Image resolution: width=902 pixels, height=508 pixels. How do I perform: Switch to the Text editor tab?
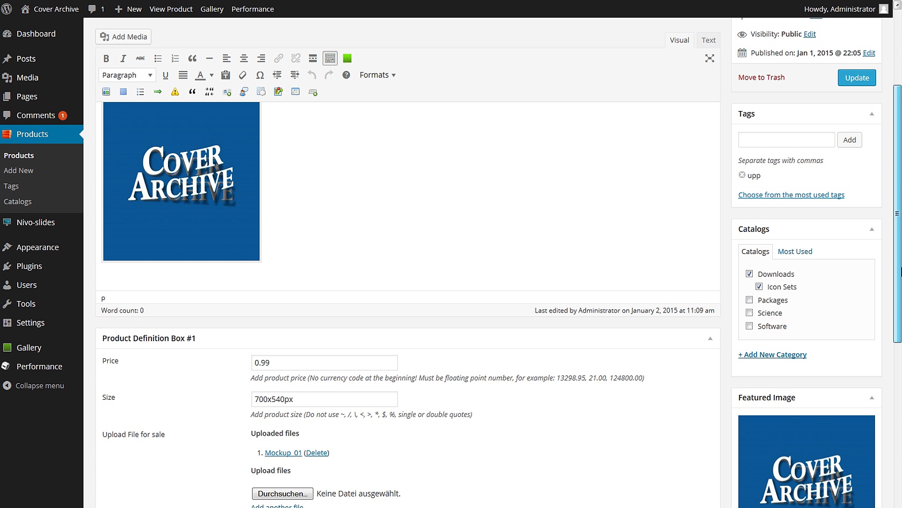click(708, 40)
